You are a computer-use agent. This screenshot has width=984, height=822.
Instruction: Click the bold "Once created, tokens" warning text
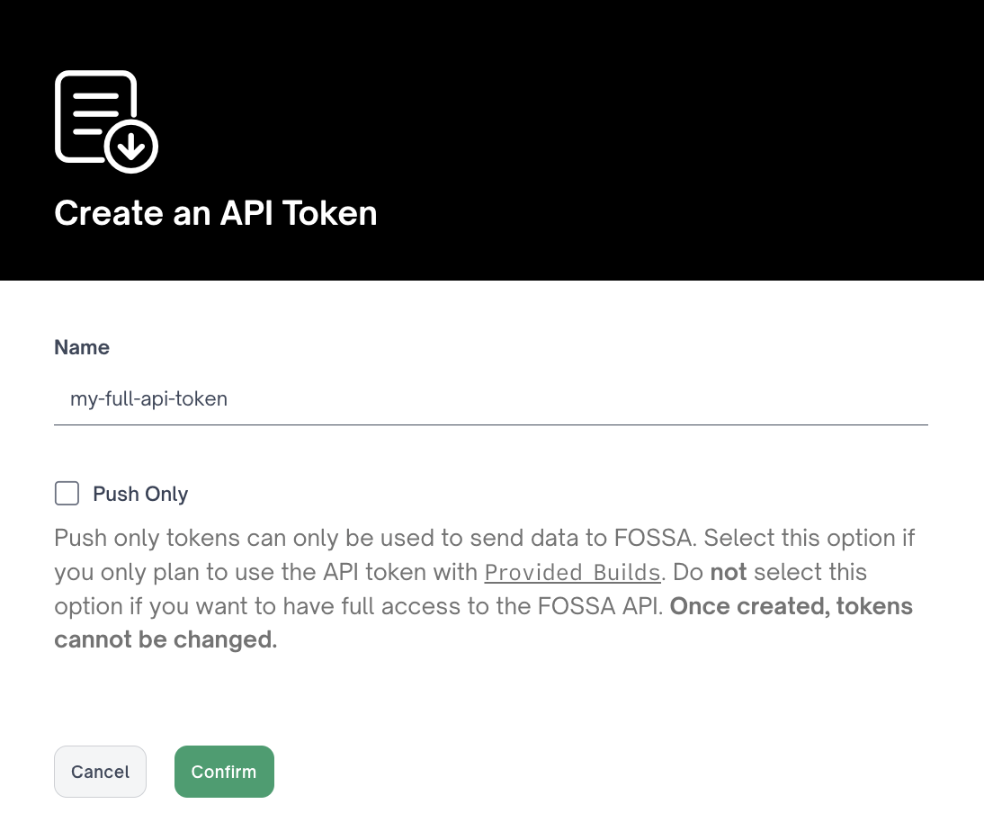(792, 606)
